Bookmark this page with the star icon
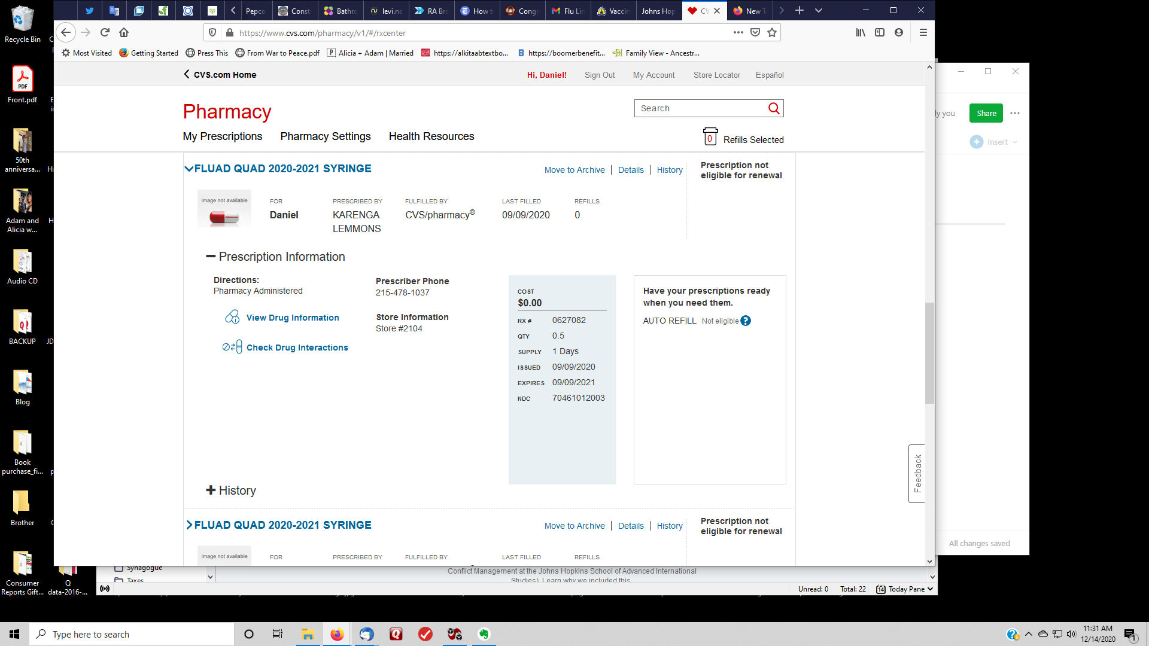1149x646 pixels. tap(772, 33)
